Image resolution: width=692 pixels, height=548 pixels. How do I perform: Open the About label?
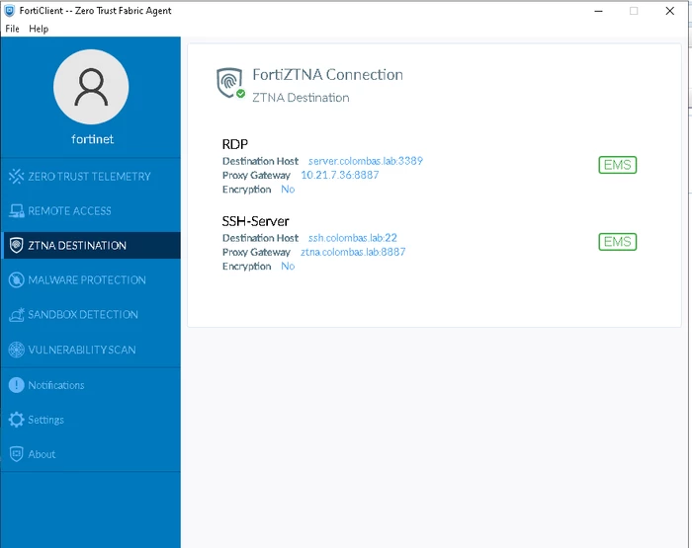(42, 454)
